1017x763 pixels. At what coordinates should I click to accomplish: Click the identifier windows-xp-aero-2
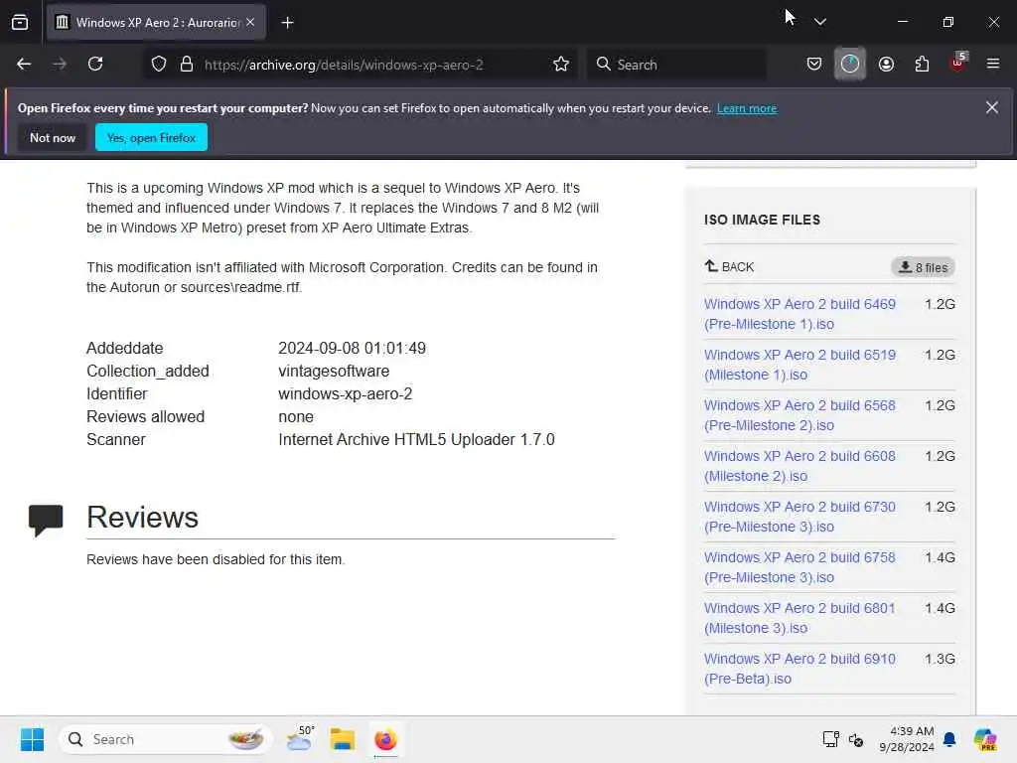[345, 393]
